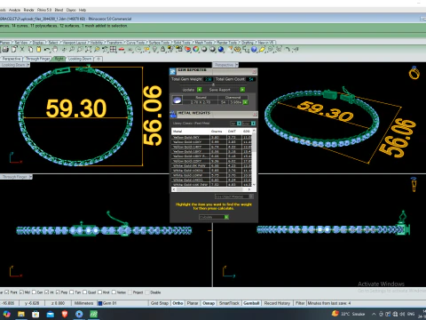
Task: Click the Metal Weights panel logo icon
Action: pyautogui.click(x=173, y=115)
